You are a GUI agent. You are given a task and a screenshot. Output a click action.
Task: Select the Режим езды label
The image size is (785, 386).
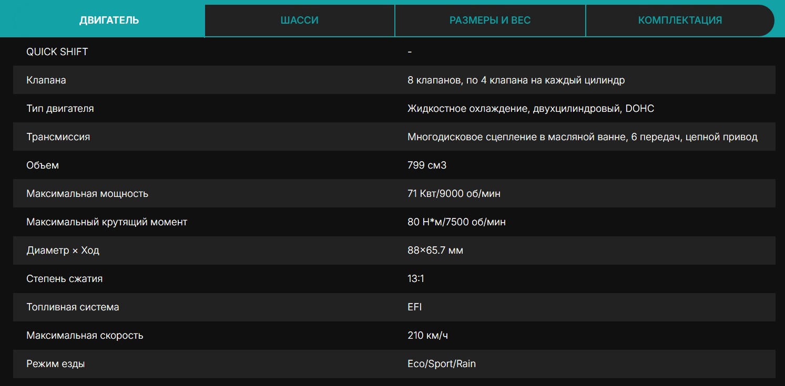55,364
